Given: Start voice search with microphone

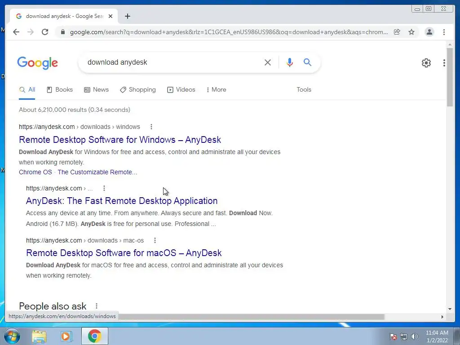Looking at the screenshot, I should (x=290, y=62).
